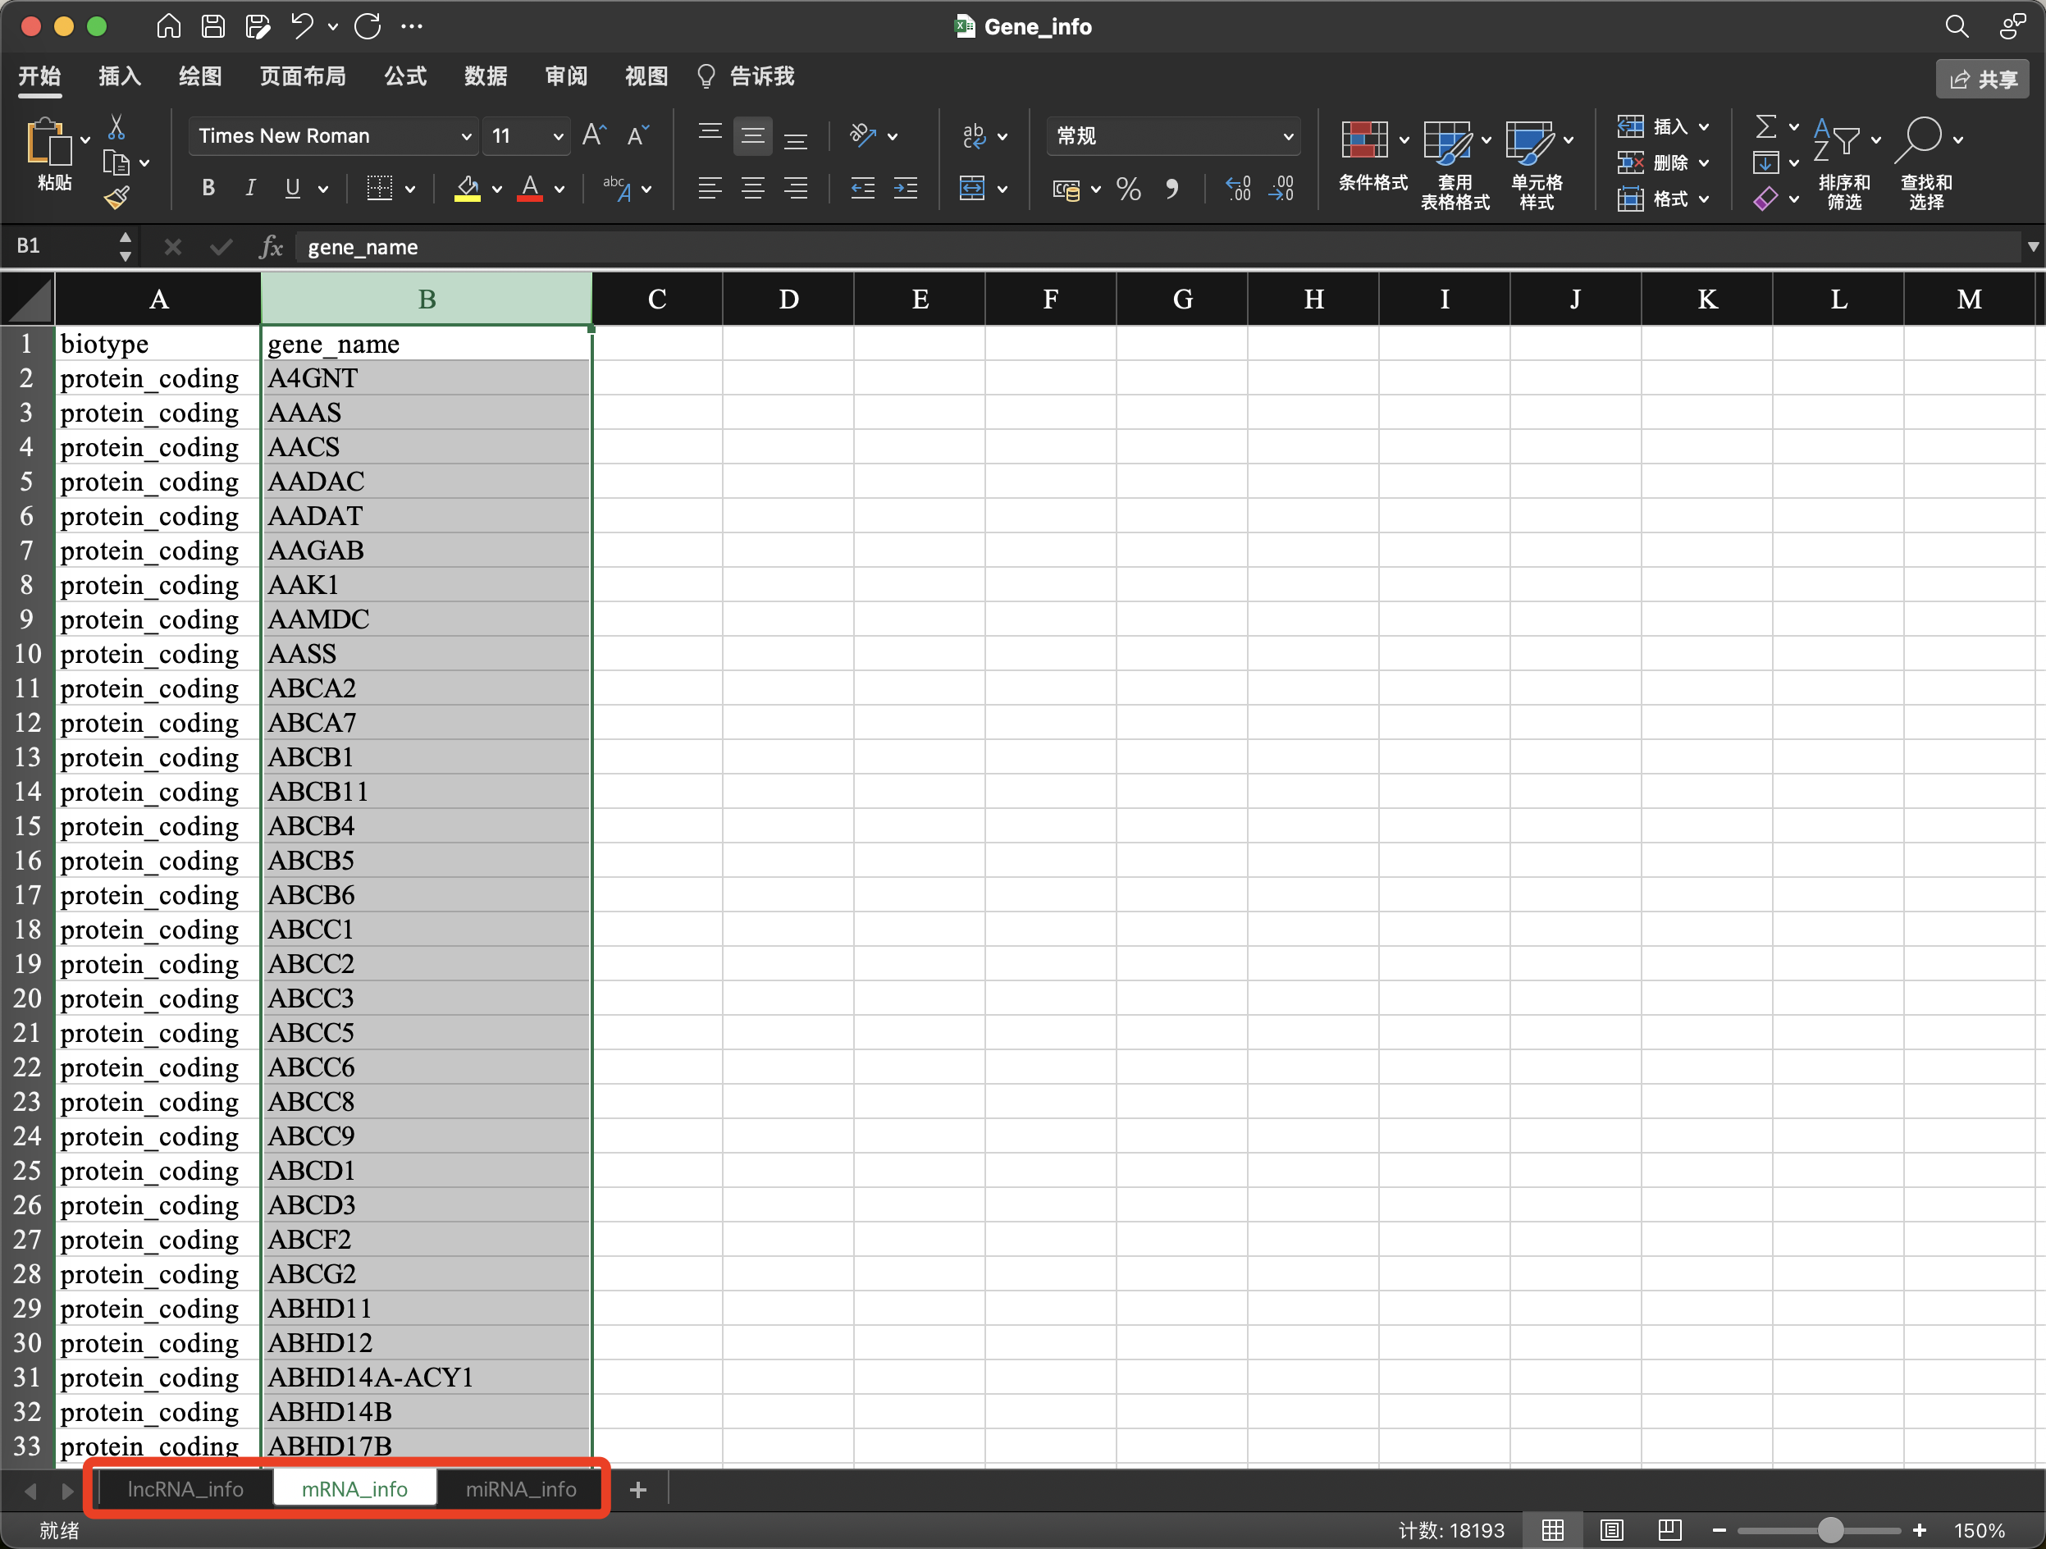This screenshot has height=1549, width=2046.
Task: Expand the font color dropdown arrow
Action: tap(559, 190)
